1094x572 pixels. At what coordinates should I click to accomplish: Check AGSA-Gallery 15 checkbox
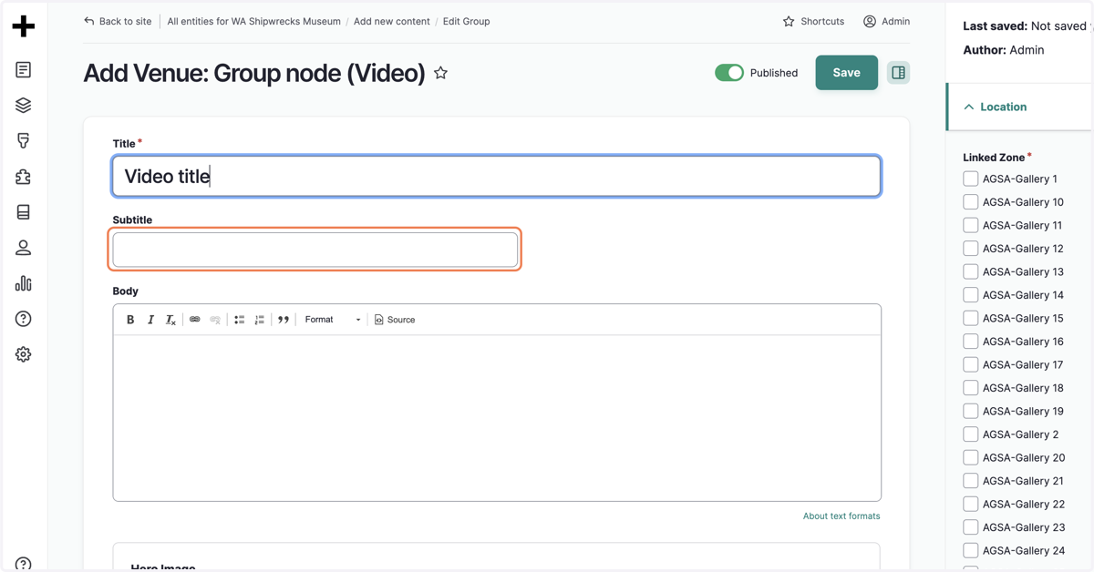click(x=971, y=318)
